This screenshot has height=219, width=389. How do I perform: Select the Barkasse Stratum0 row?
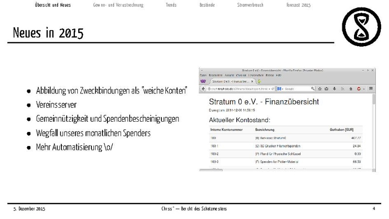285,138
